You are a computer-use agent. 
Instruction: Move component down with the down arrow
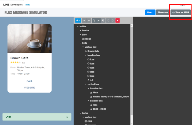pos(89,20)
